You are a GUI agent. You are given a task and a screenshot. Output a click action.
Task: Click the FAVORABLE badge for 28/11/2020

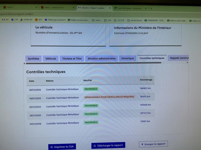91,114
